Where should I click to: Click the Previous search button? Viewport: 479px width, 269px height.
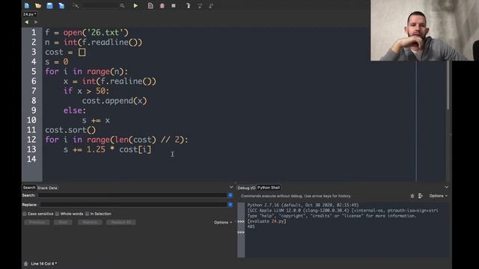[37, 223]
